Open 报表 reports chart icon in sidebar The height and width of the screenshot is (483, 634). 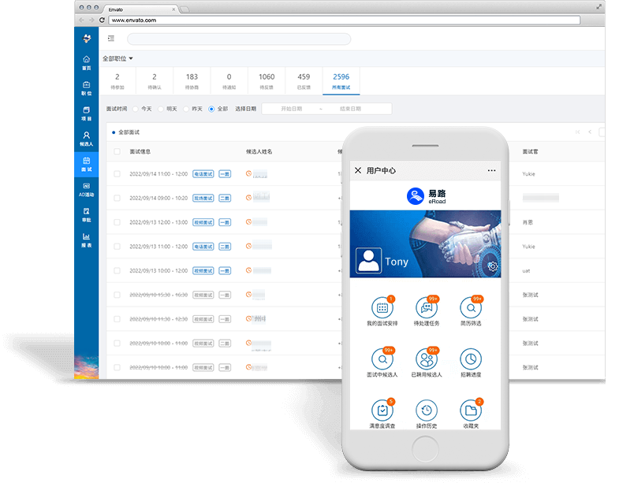pos(86,240)
